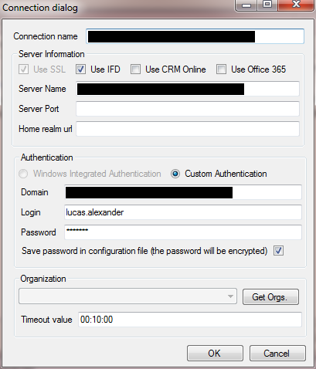Open the Organization dropdown arrow
316x369 pixels.
click(230, 296)
